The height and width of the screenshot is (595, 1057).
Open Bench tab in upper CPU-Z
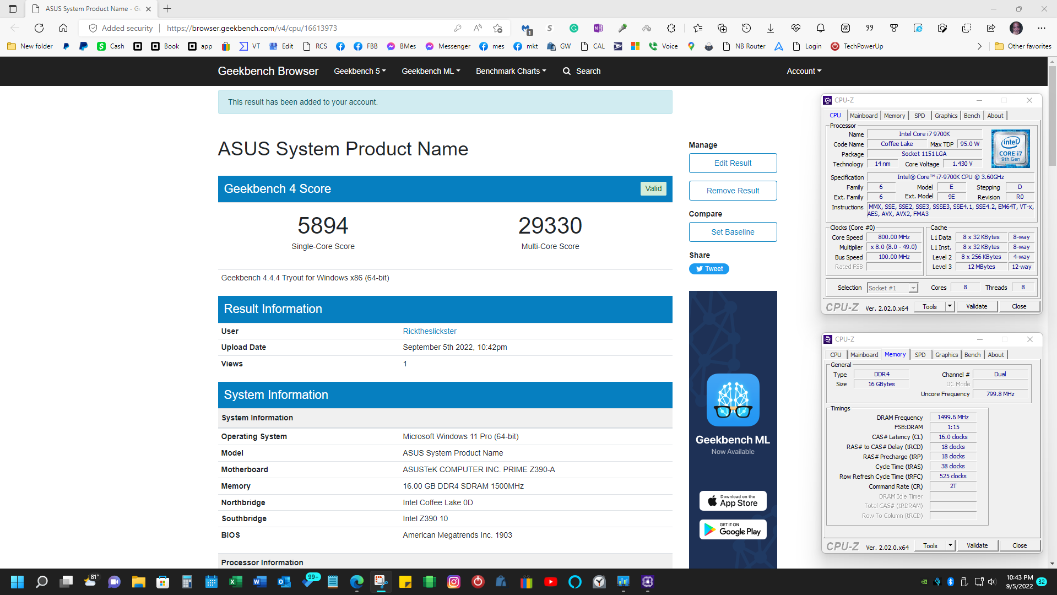click(972, 116)
